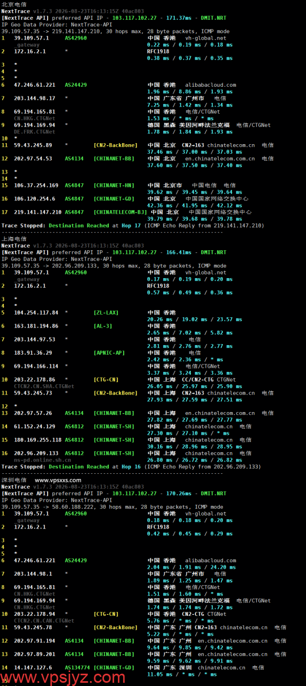The height and width of the screenshot is (686, 306).
Task: Select the [CHINATELECOM-BJ] tag
Action: [x=120, y=212]
